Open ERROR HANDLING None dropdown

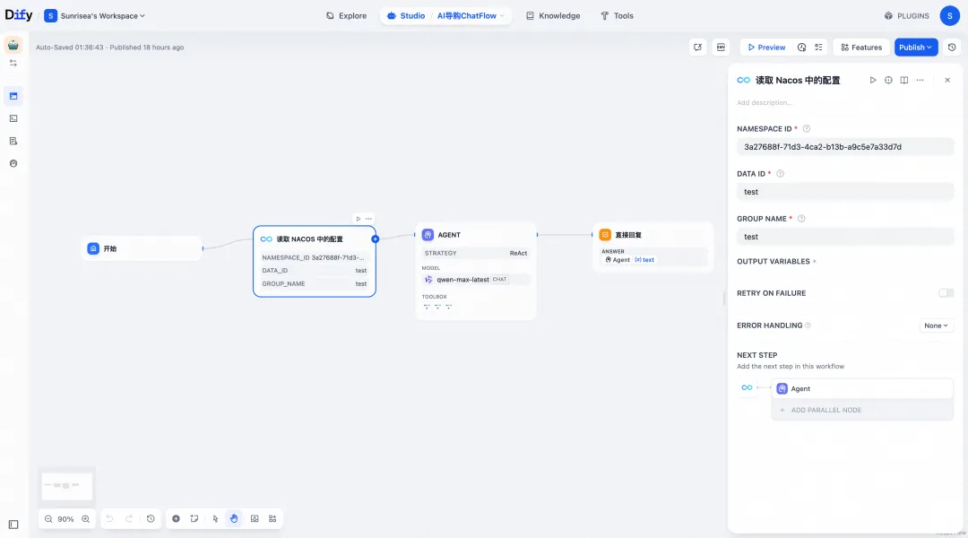[936, 325]
